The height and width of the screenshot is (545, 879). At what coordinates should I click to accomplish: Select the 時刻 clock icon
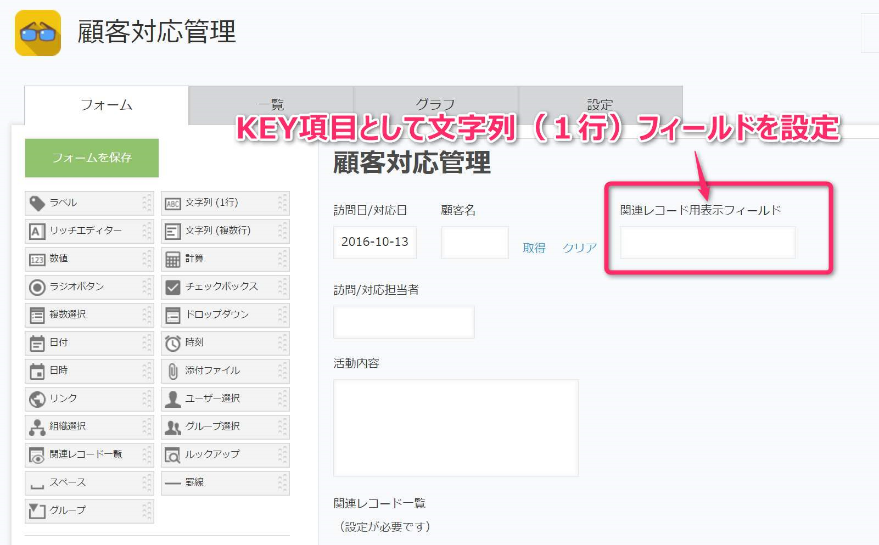(x=172, y=343)
